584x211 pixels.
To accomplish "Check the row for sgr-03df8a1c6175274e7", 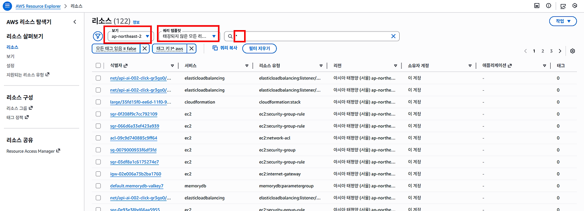I will (99, 162).
